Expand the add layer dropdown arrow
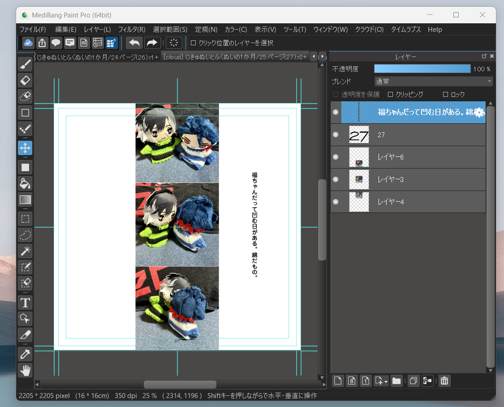This screenshot has height=407, width=504. coord(386,381)
